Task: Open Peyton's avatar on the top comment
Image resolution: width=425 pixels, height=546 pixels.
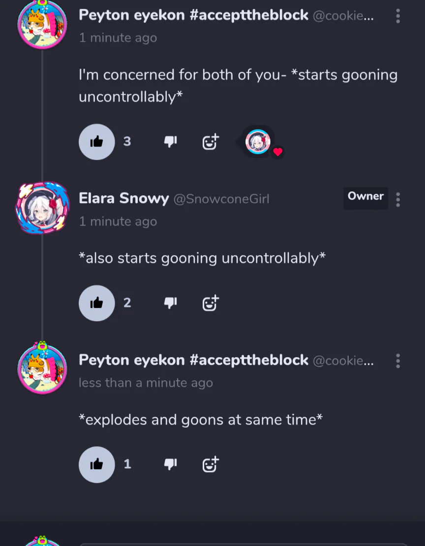Action: pyautogui.click(x=42, y=24)
